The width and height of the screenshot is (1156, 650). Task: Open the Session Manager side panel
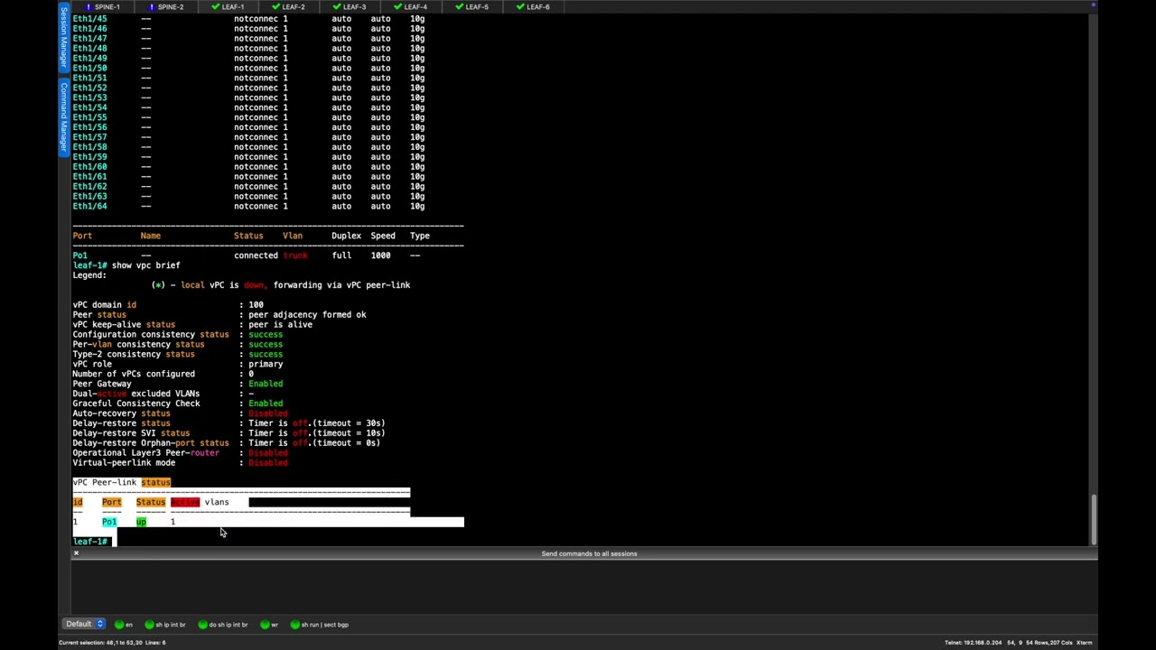tap(64, 38)
